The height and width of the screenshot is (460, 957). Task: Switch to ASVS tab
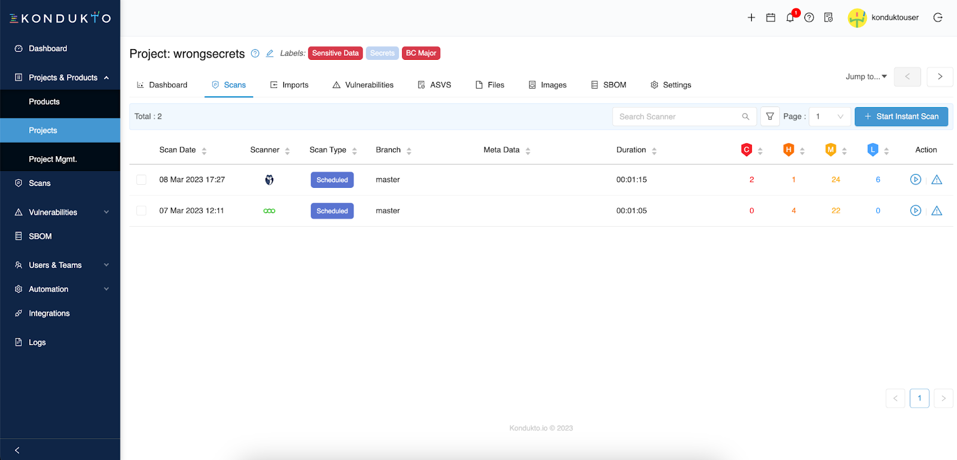click(x=434, y=85)
